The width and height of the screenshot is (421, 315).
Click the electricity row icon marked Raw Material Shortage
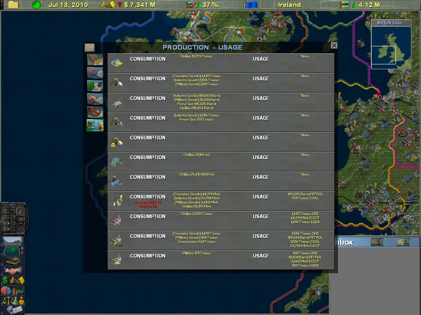[117, 200]
